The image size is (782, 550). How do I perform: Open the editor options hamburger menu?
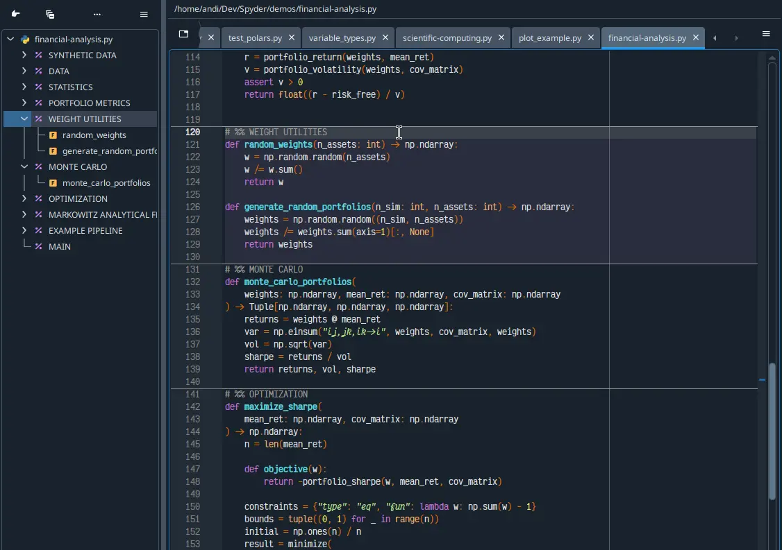tap(766, 34)
